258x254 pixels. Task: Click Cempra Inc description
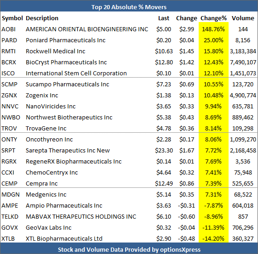coord(42,183)
